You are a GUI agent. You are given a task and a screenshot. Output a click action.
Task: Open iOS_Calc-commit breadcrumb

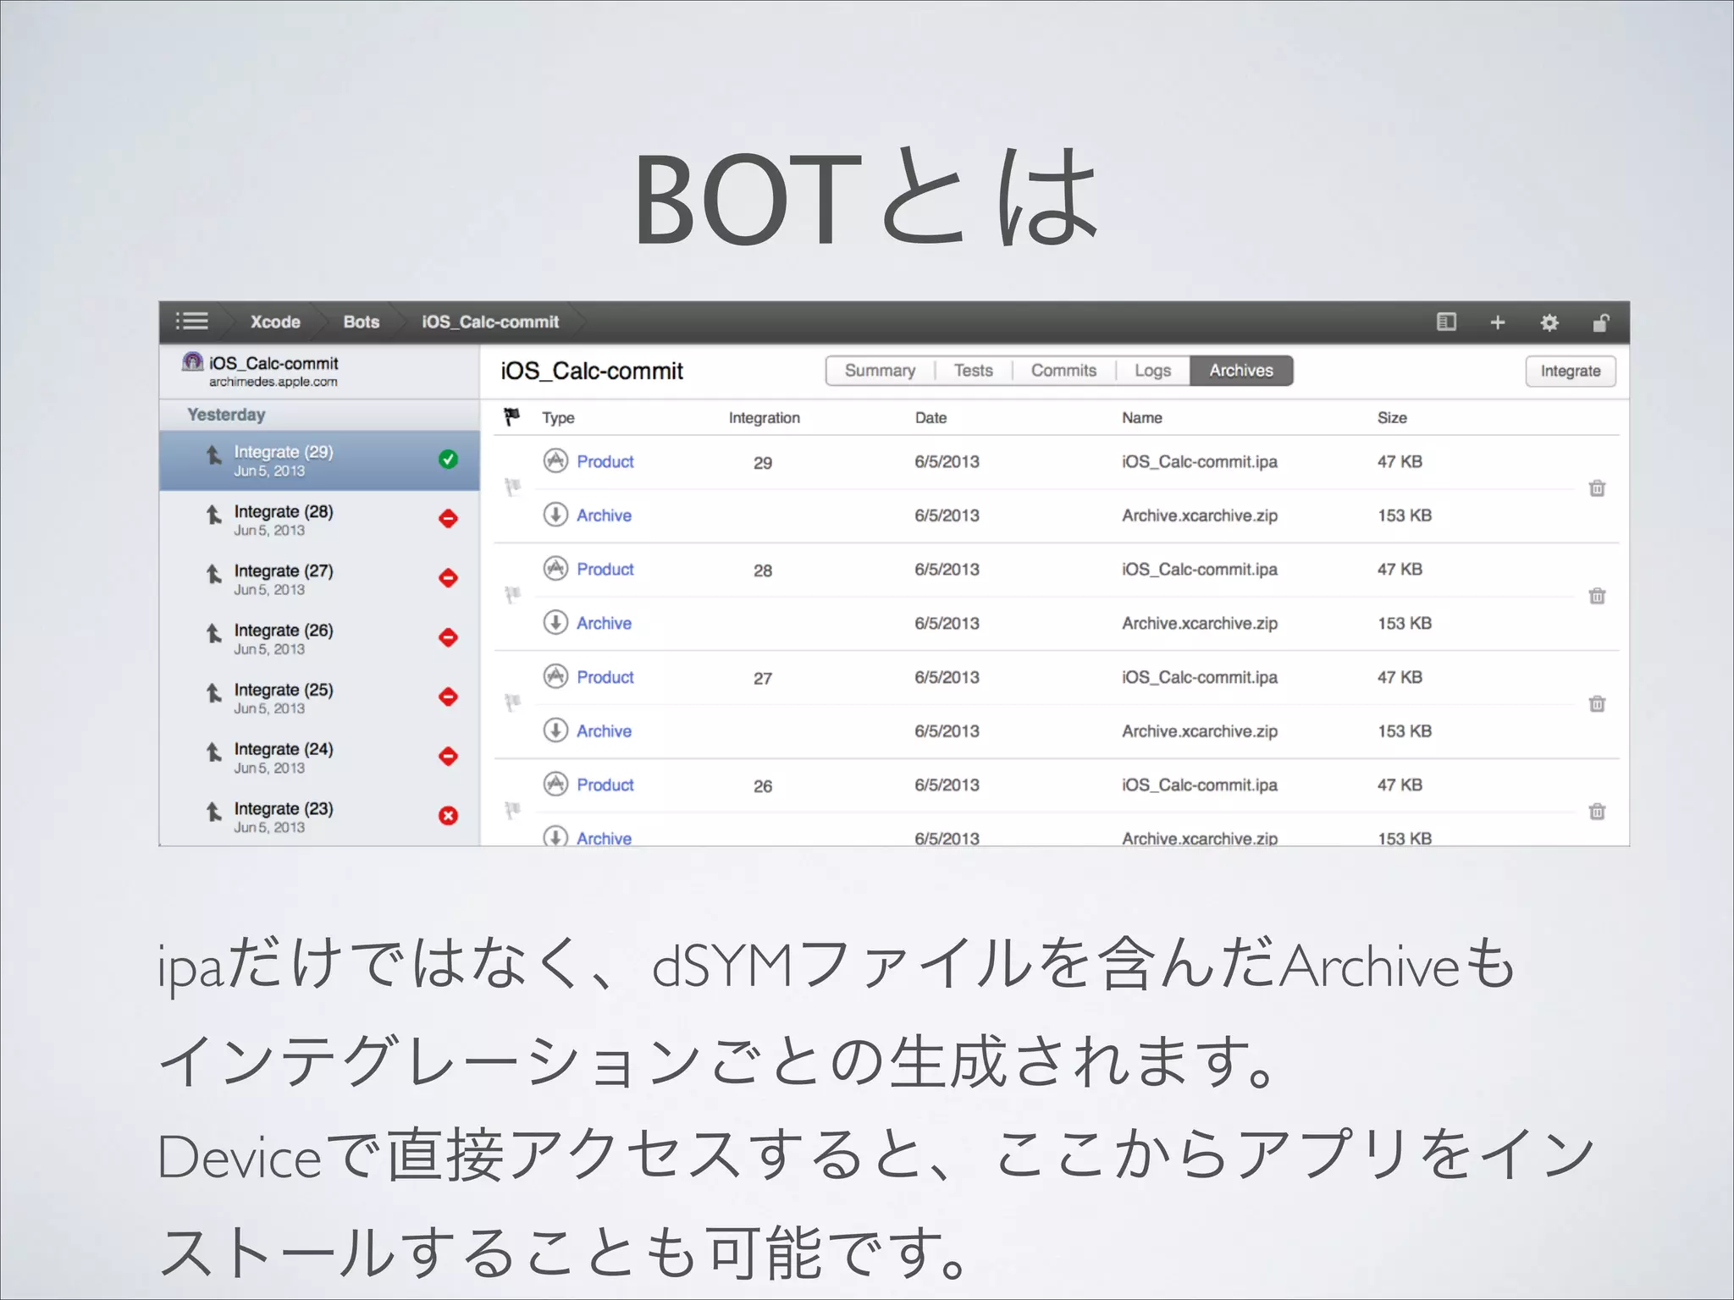coord(490,322)
